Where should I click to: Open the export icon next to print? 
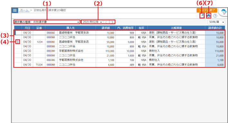[202, 16]
